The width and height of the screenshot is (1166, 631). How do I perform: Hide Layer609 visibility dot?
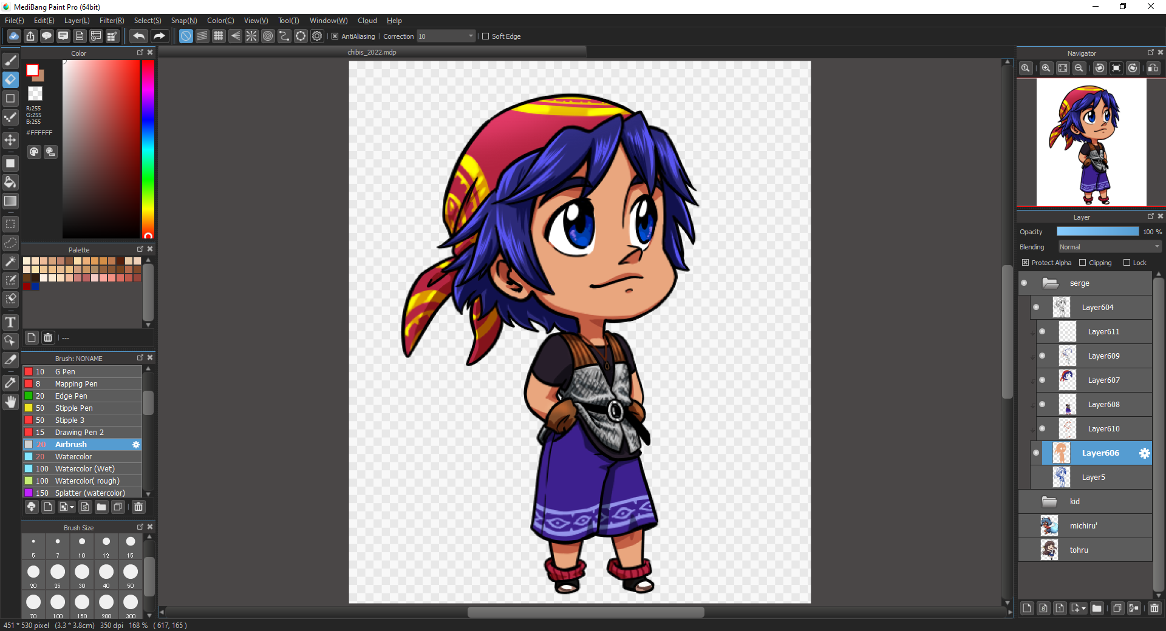pos(1042,356)
